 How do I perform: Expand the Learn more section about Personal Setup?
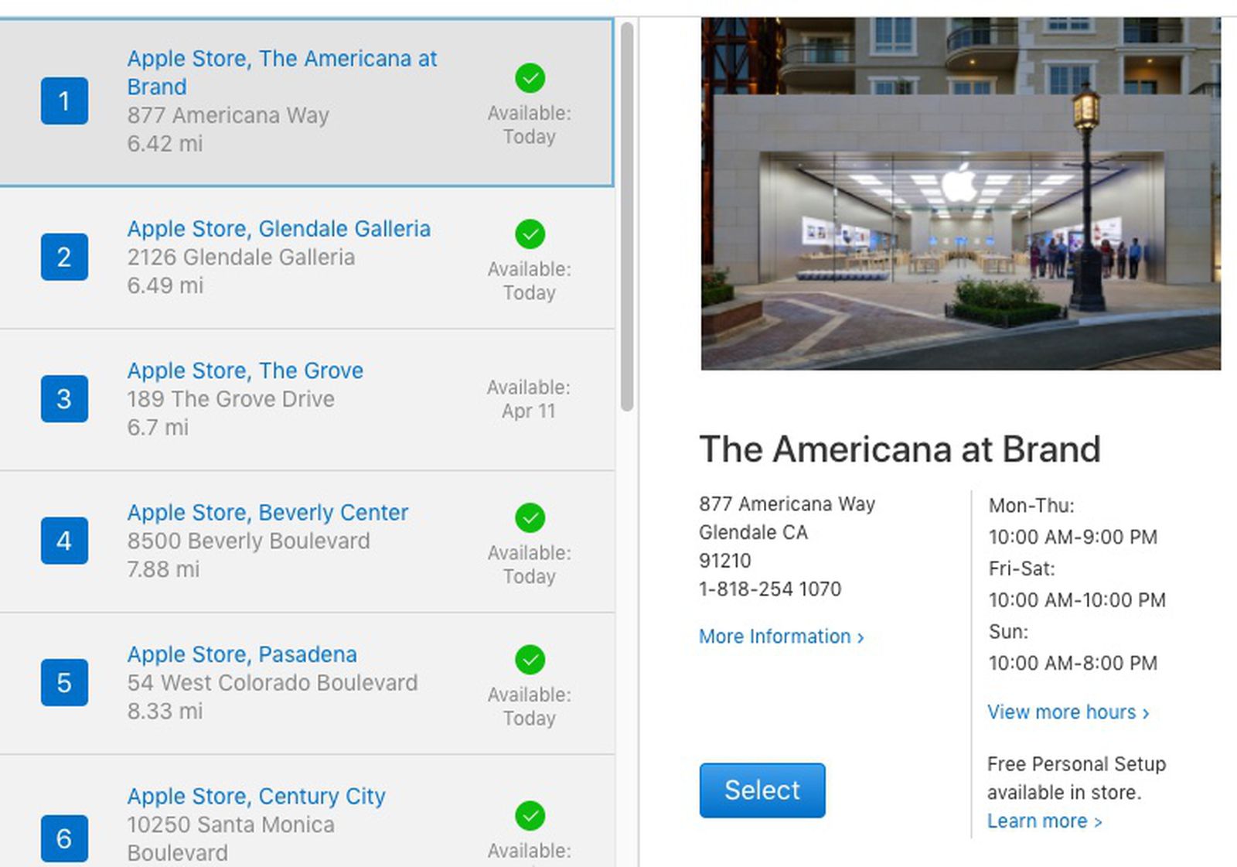tap(1044, 821)
